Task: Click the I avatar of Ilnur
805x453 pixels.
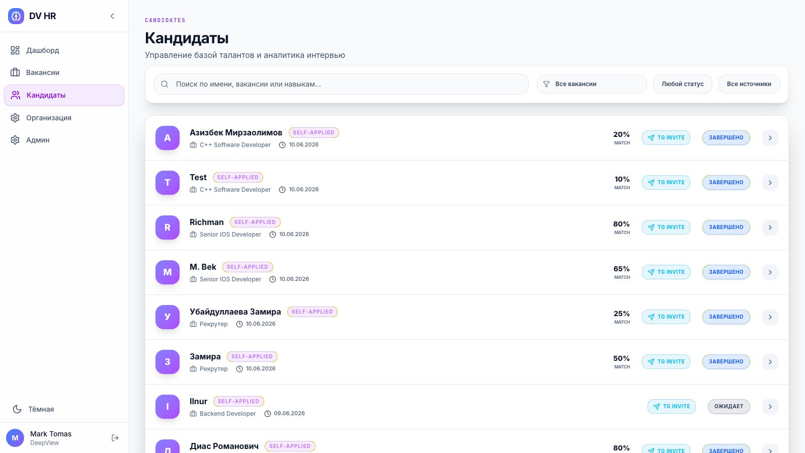Action: pyautogui.click(x=168, y=407)
